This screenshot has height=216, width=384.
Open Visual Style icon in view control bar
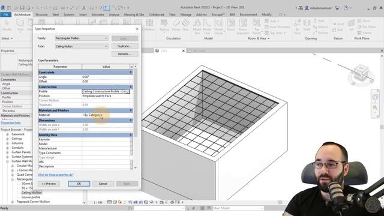[115, 202]
